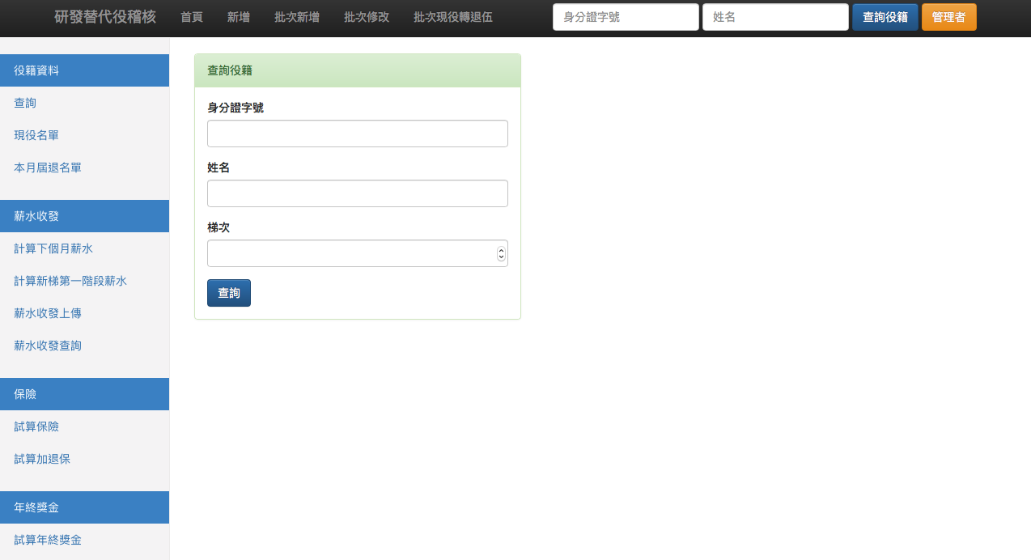The height and width of the screenshot is (560, 1031).
Task: Open 本月屆退名單 sidebar link
Action: 48,168
